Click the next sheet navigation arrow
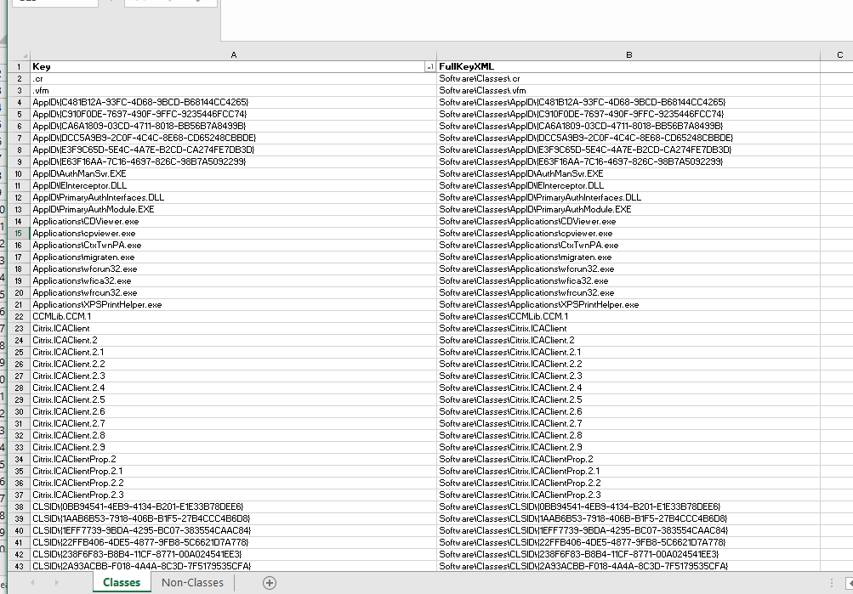Image resolution: width=853 pixels, height=594 pixels. coord(57,583)
